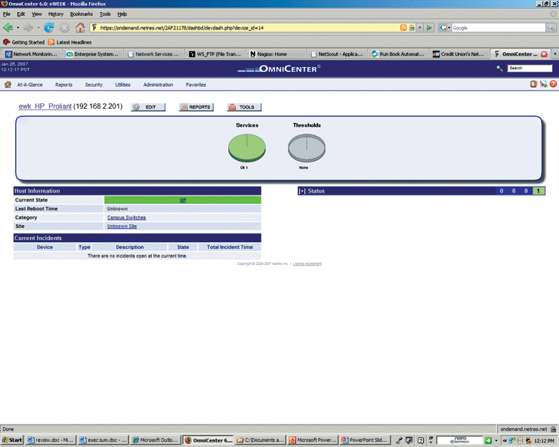Click the lock icon in address bar
This screenshot has height=447, width=559.
pyautogui.click(x=412, y=27)
